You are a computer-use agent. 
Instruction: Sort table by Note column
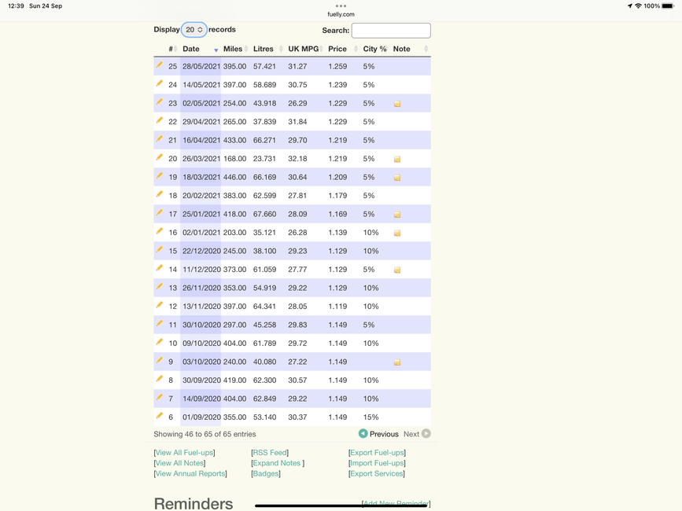(x=410, y=49)
